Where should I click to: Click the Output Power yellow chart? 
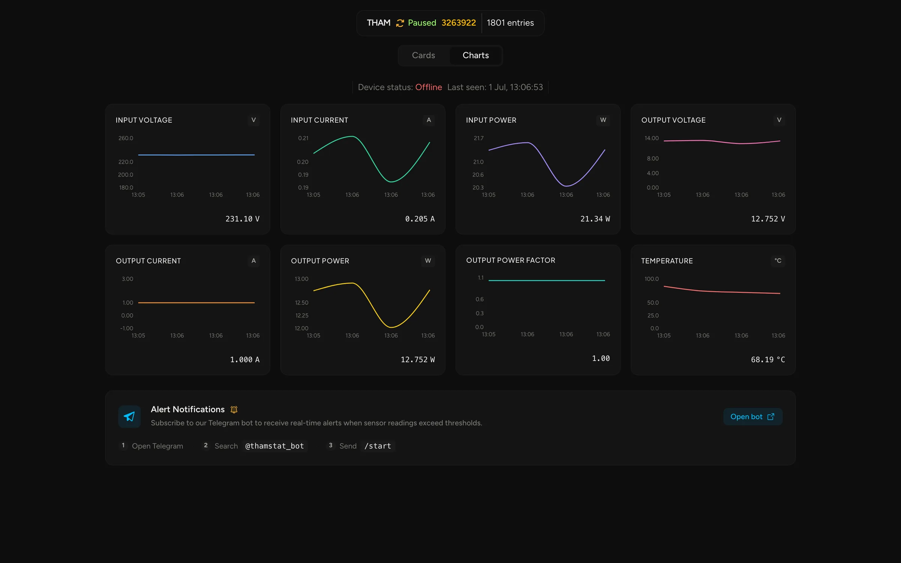click(372, 305)
